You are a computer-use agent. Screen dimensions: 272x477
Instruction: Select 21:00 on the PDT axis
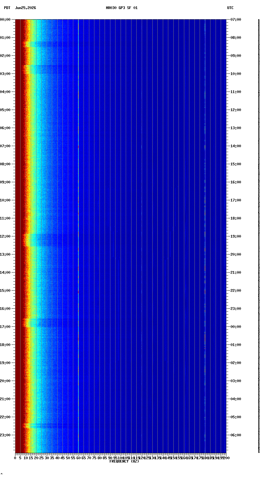click(x=5, y=399)
